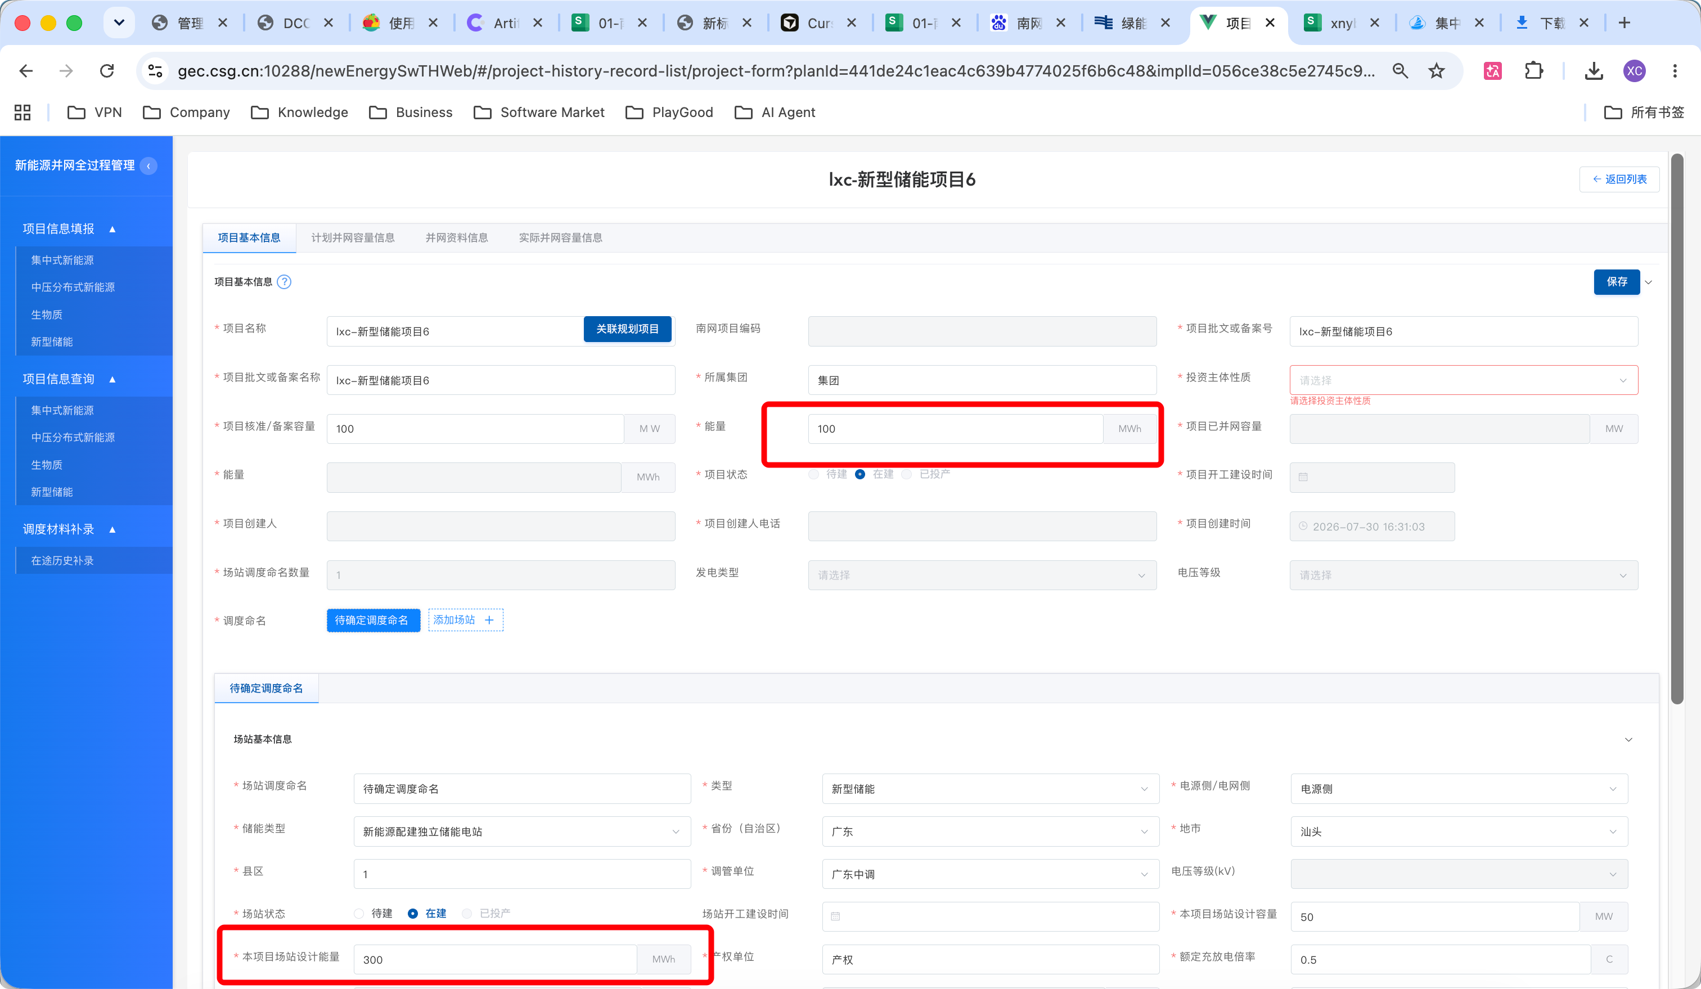Select 待建 radio for 项目状态
Screen dimensions: 1701x989
click(814, 474)
